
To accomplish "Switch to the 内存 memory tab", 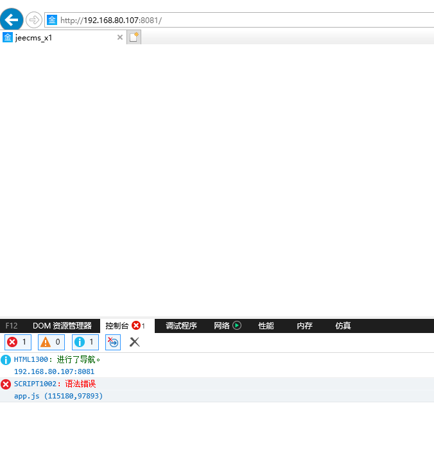I will 304,326.
